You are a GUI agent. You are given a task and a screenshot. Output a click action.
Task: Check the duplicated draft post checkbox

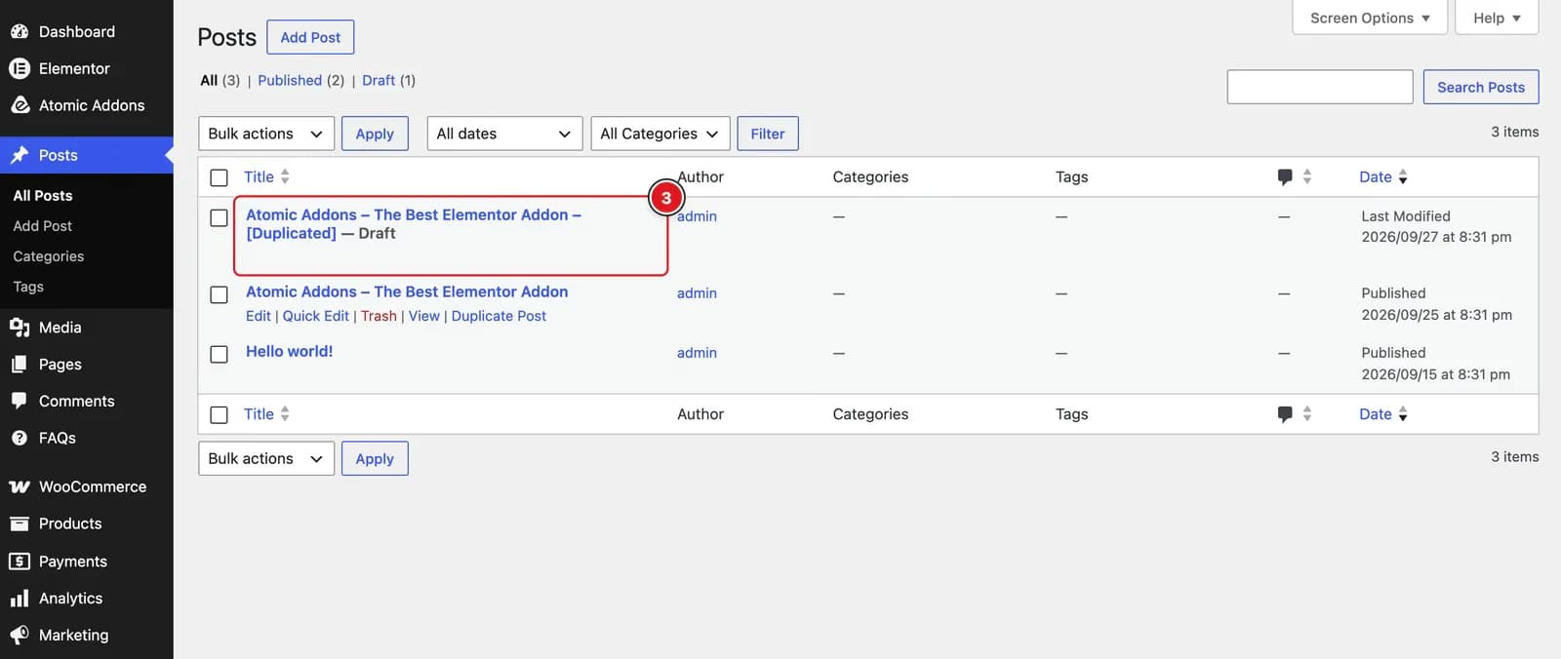click(220, 217)
